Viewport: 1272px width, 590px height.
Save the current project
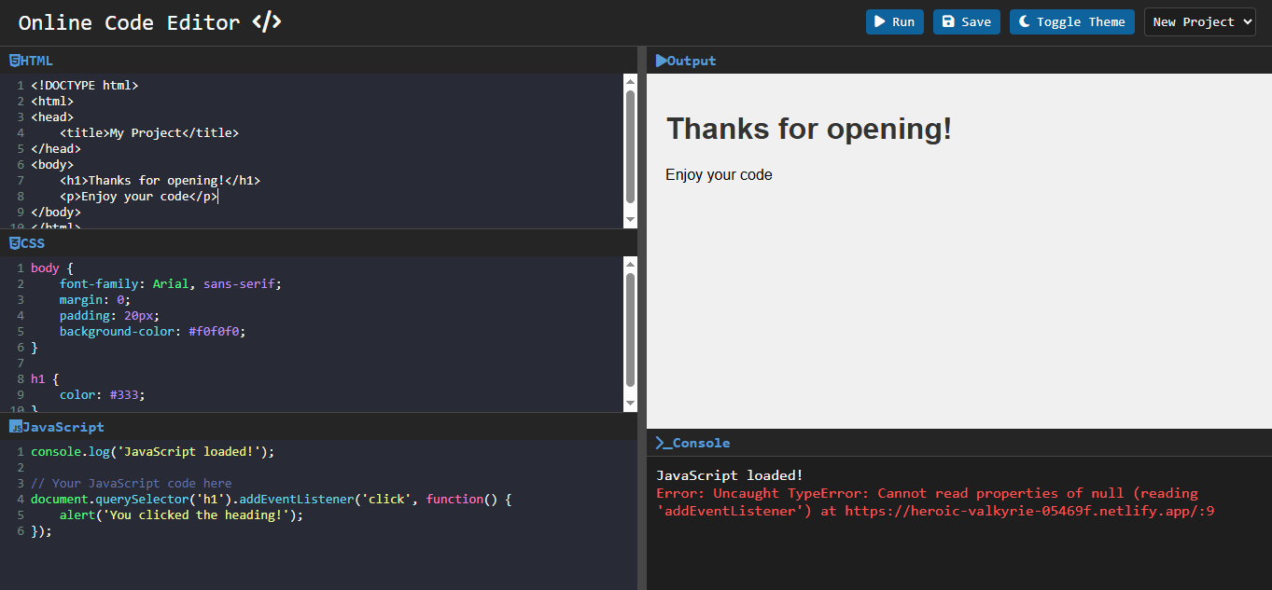[967, 22]
